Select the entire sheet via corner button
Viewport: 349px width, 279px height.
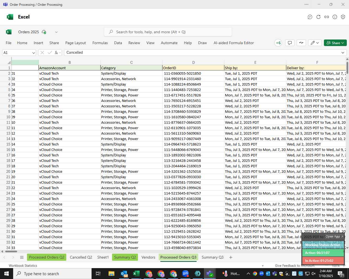[x=6, y=62]
